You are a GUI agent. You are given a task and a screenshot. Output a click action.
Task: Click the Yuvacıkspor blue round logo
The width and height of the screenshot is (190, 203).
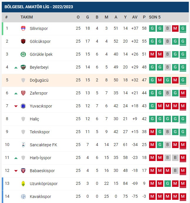[23, 106]
